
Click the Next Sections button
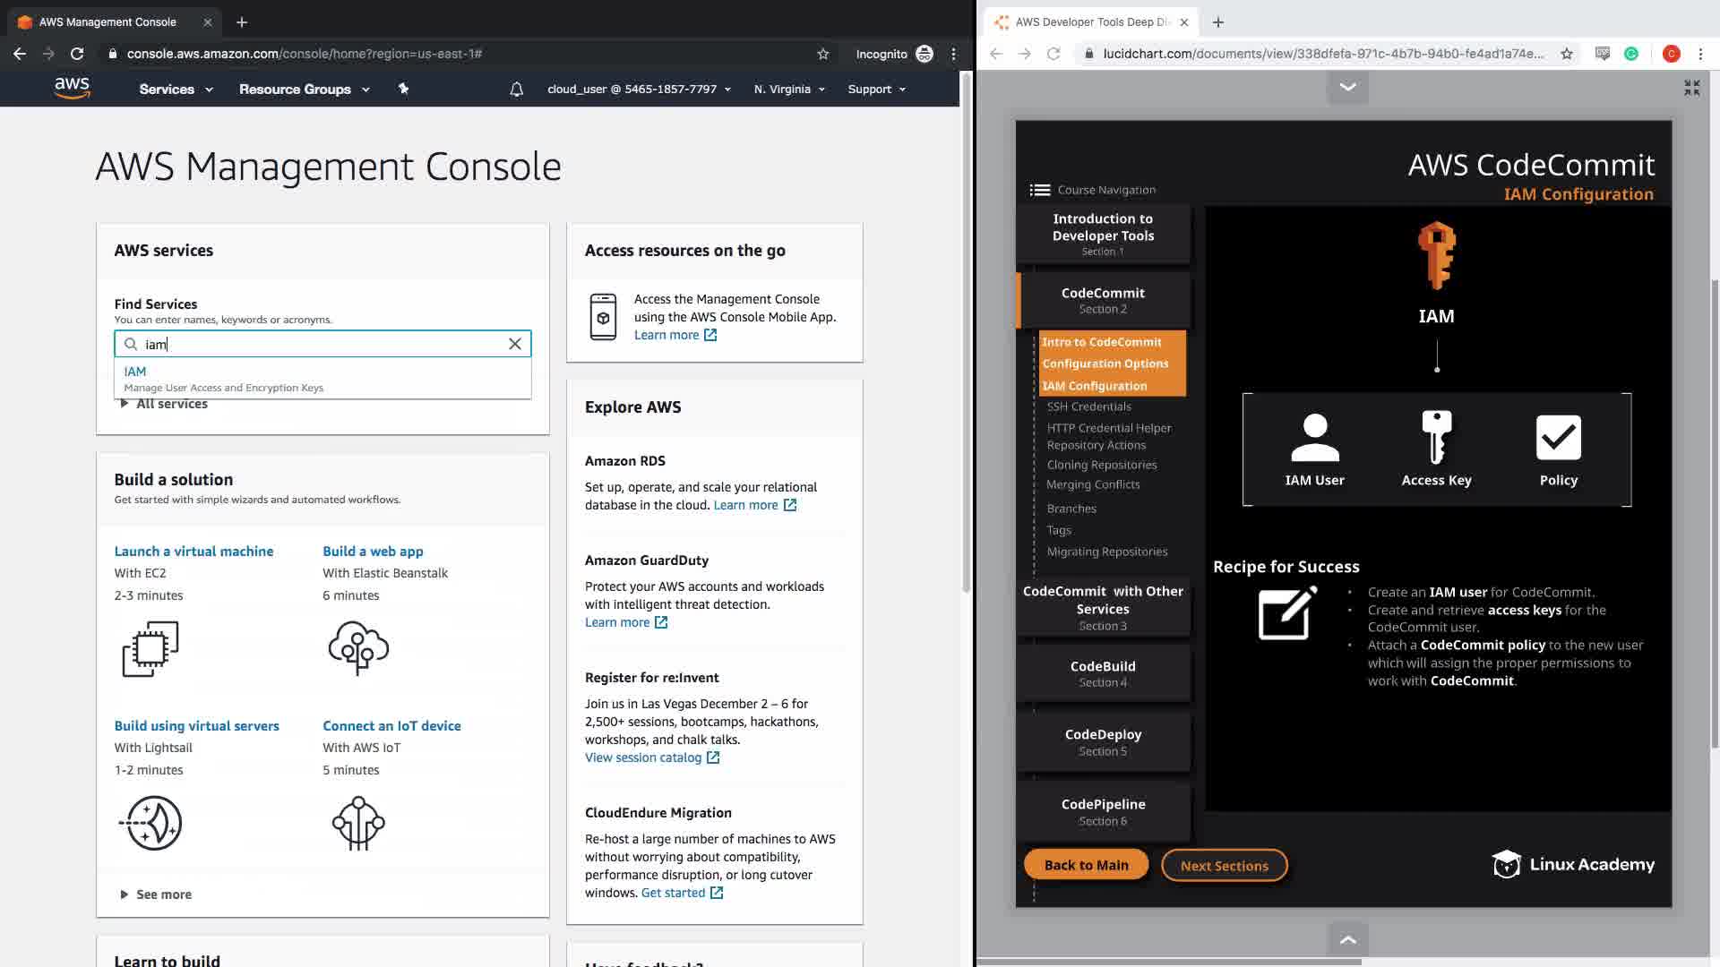click(x=1224, y=866)
